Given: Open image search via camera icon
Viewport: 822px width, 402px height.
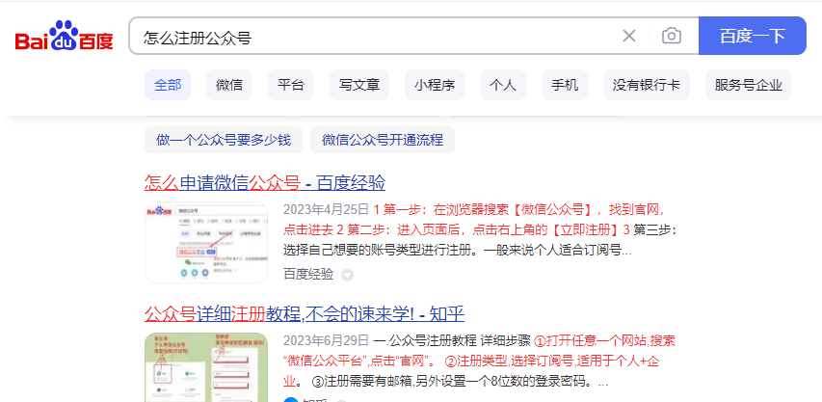Looking at the screenshot, I should click(671, 36).
